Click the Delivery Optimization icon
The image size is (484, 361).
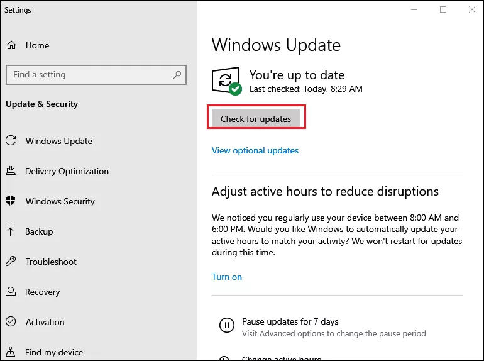pyautogui.click(x=11, y=170)
